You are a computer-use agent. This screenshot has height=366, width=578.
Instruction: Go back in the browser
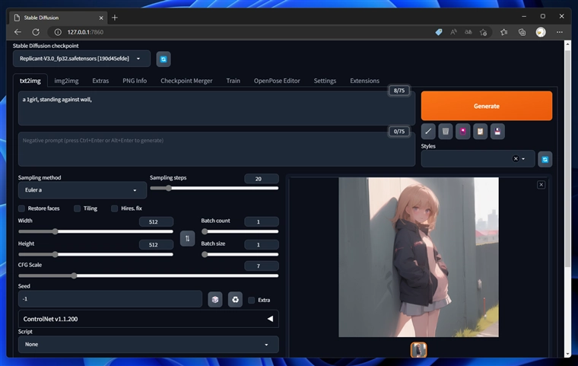tap(17, 32)
